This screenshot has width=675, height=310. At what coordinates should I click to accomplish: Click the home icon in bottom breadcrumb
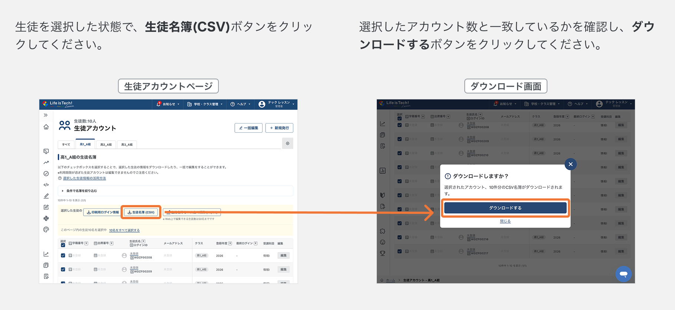382,280
